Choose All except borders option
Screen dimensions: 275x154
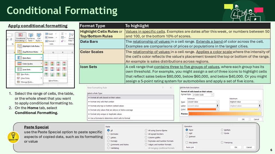[x=146, y=134]
